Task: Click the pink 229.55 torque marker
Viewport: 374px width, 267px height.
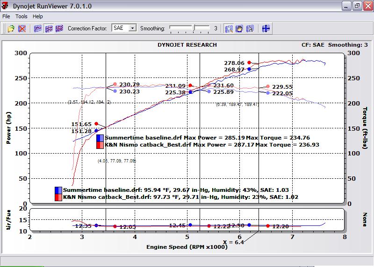Action: 268,86
